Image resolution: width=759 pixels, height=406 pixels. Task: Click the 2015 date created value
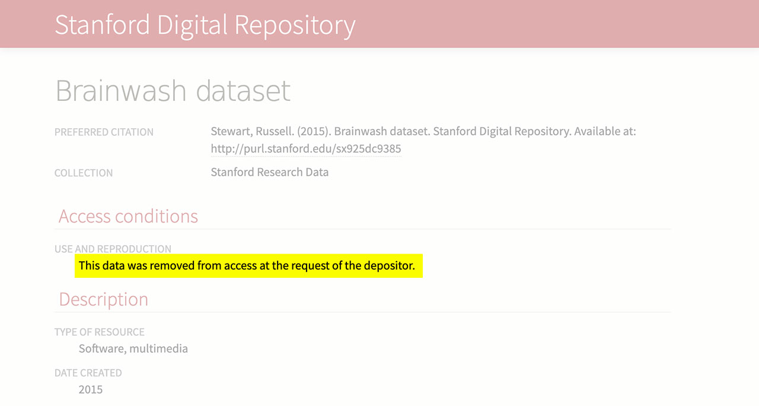[90, 389]
